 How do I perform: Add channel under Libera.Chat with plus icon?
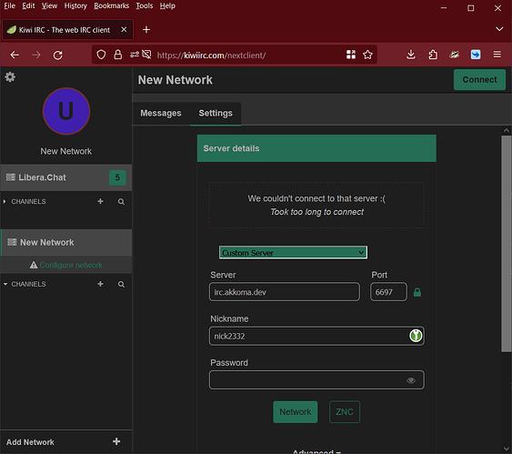[100, 201]
